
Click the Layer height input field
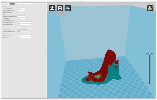[21, 9]
